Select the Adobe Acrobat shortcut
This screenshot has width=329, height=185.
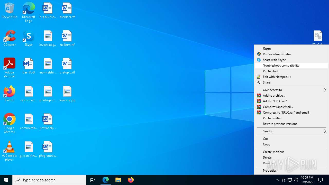(x=10, y=68)
